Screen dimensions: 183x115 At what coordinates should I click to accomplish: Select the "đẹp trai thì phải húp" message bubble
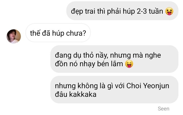[122, 11]
